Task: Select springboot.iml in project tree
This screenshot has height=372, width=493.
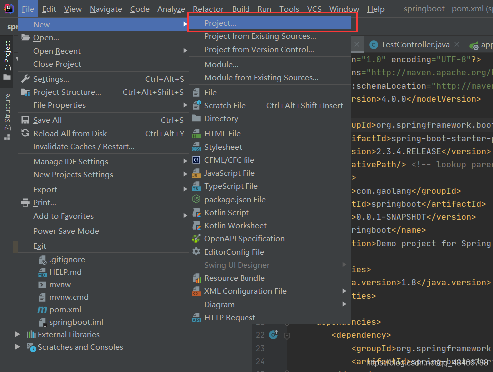Action: pos(76,322)
